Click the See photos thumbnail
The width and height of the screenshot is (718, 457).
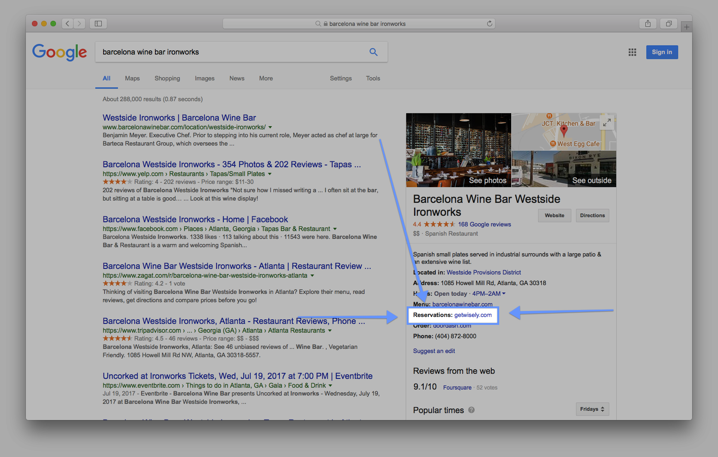coord(458,150)
